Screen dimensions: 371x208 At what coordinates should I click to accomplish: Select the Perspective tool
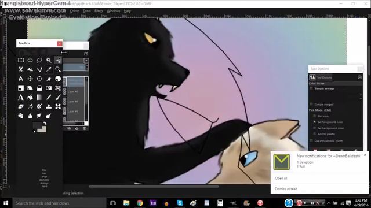(39, 88)
